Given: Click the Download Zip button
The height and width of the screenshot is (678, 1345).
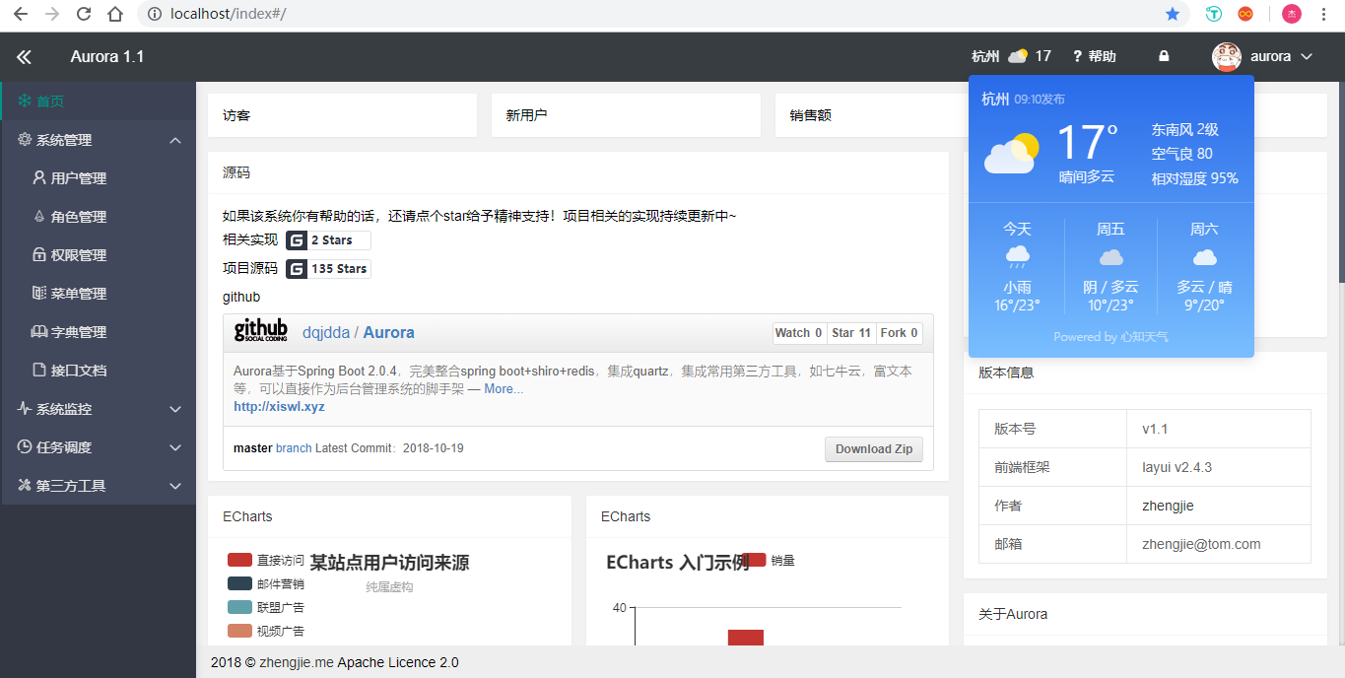Looking at the screenshot, I should (874, 449).
